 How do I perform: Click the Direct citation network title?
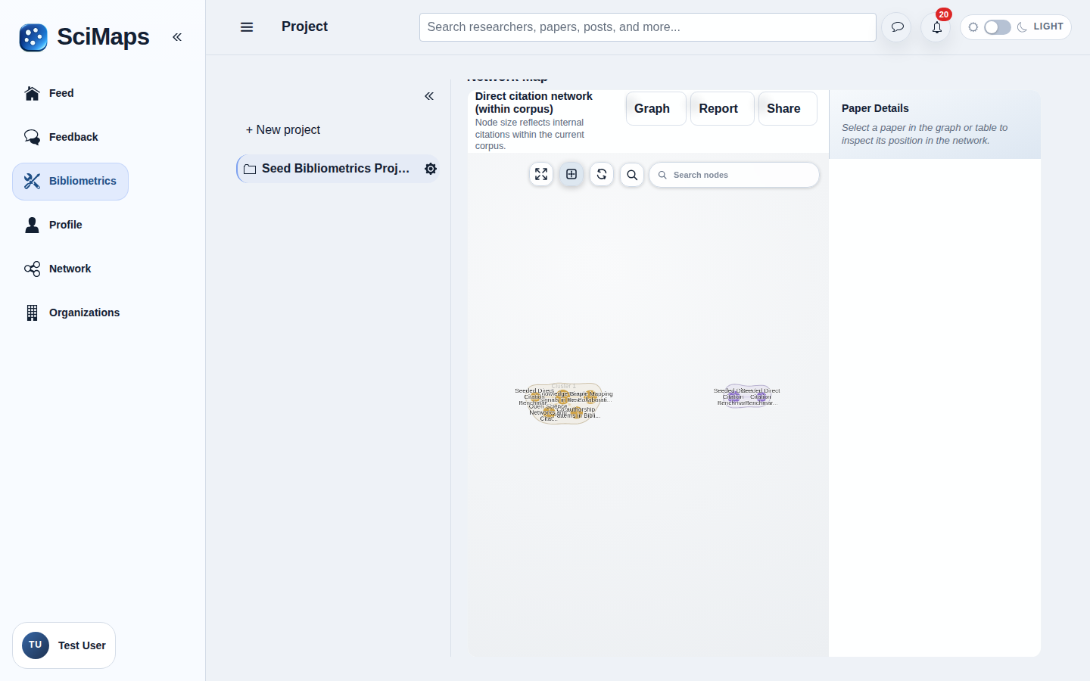tap(534, 103)
